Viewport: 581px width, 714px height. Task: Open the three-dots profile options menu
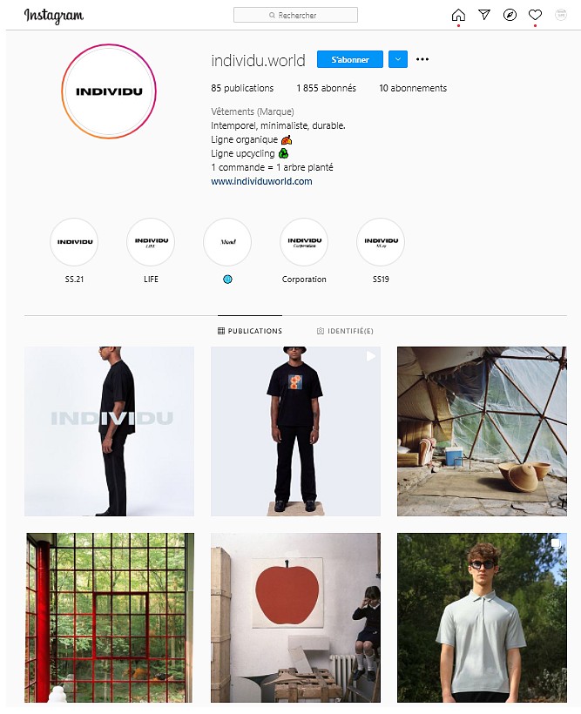422,59
